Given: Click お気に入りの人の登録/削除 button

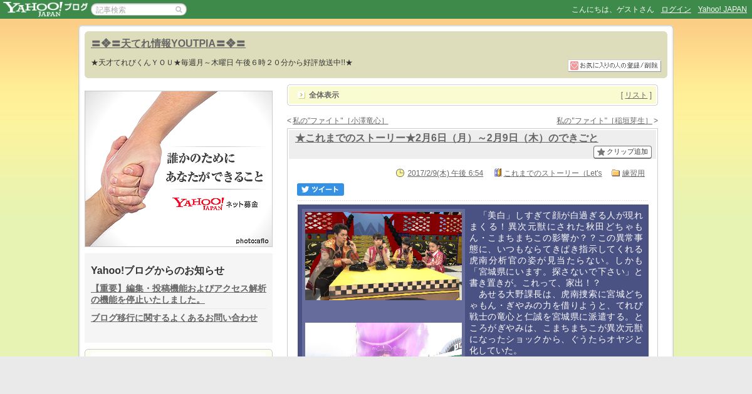Looking at the screenshot, I should 614,66.
